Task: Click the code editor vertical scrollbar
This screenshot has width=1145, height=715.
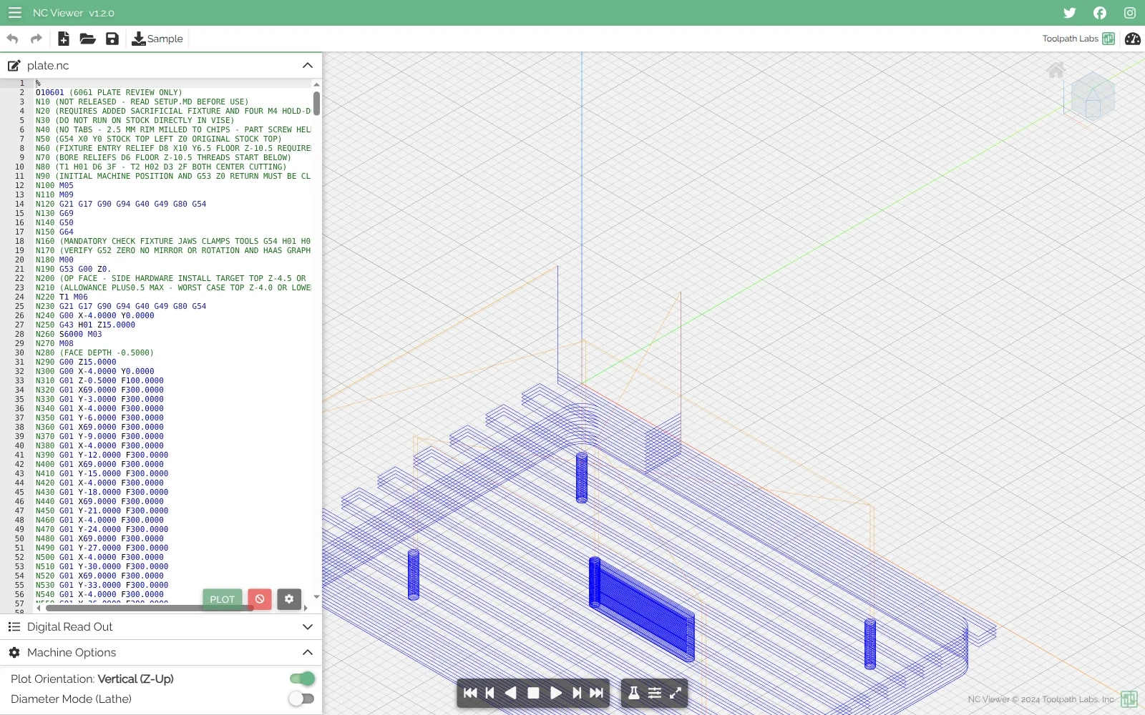Action: pos(316,104)
